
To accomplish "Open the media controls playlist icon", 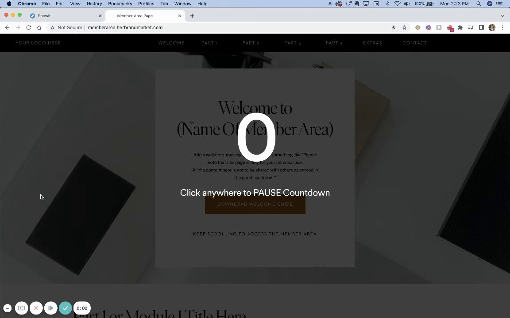I will [x=471, y=27].
